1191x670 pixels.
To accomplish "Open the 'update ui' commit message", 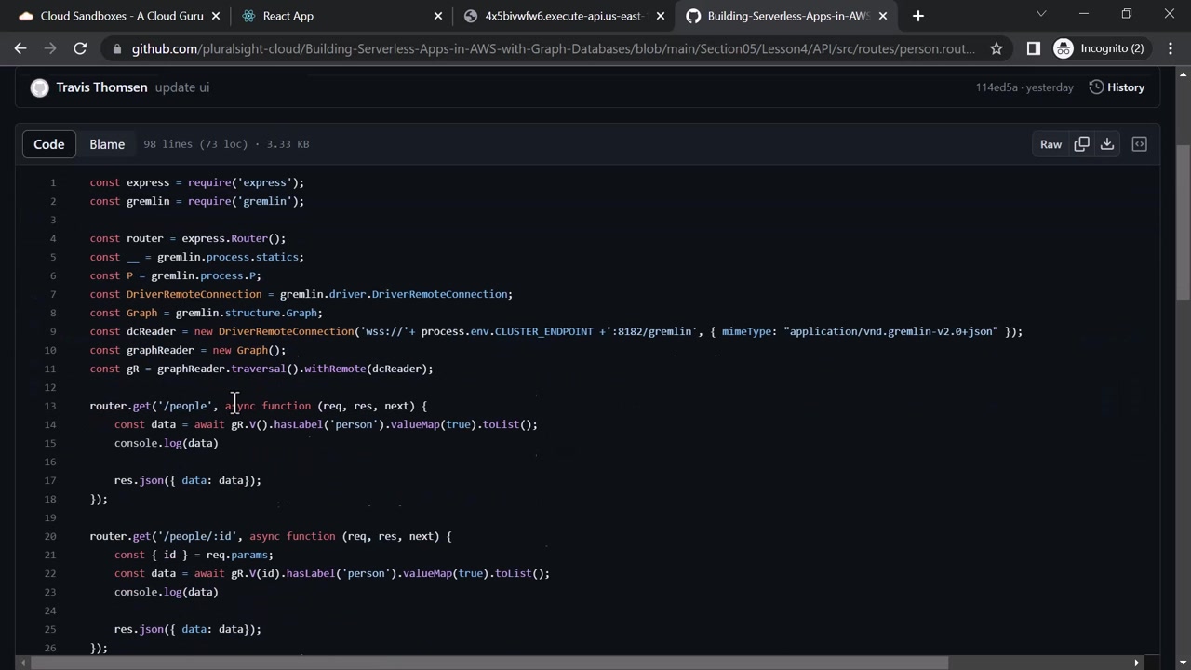I will (x=182, y=87).
